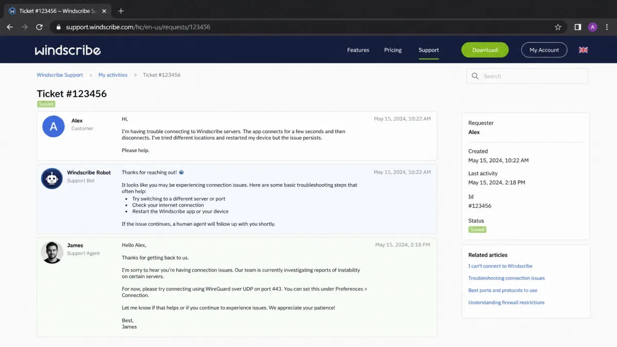617x347 pixels.
Task: Click the Related articles heading
Action: pyautogui.click(x=488, y=255)
